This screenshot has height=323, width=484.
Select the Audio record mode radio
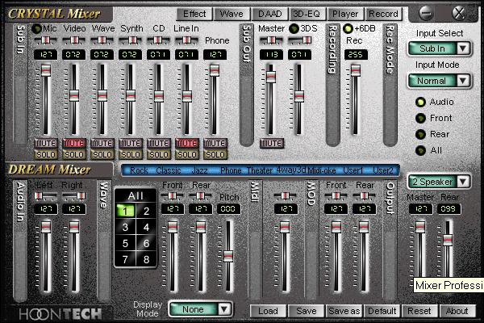click(420, 102)
